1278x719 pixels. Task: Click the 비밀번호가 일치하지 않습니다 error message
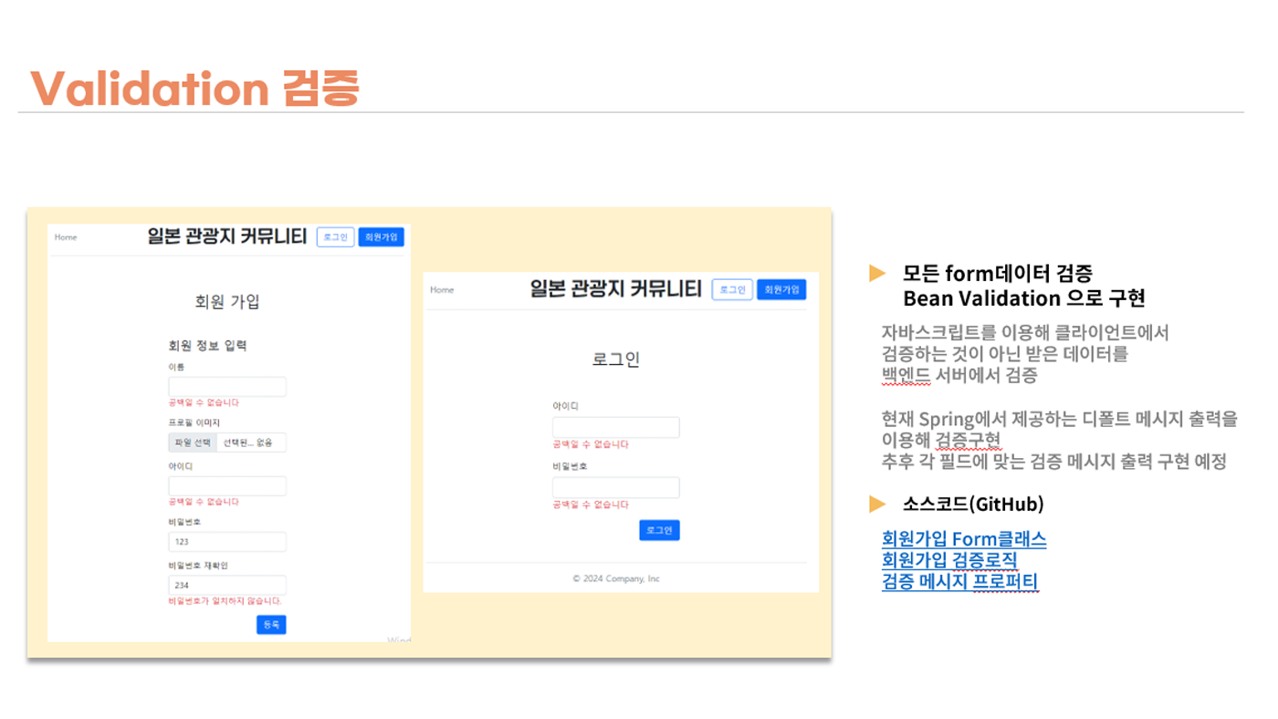click(225, 601)
